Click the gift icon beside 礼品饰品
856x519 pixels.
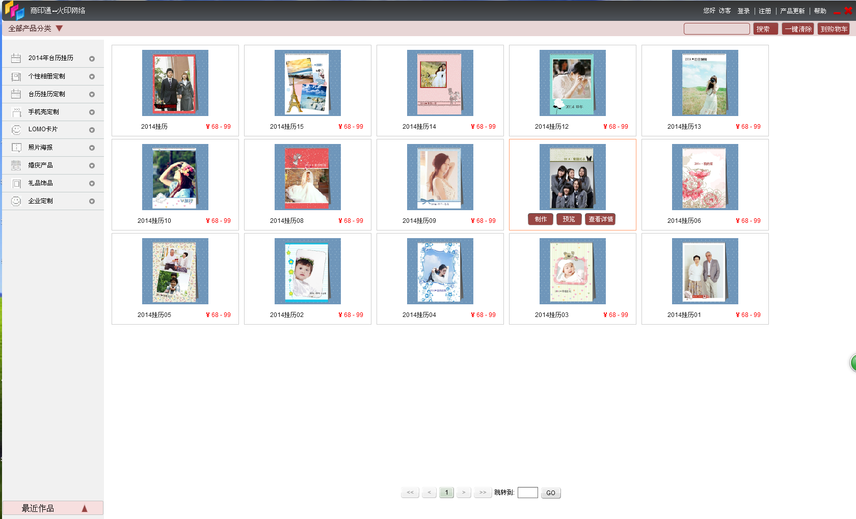tap(16, 183)
